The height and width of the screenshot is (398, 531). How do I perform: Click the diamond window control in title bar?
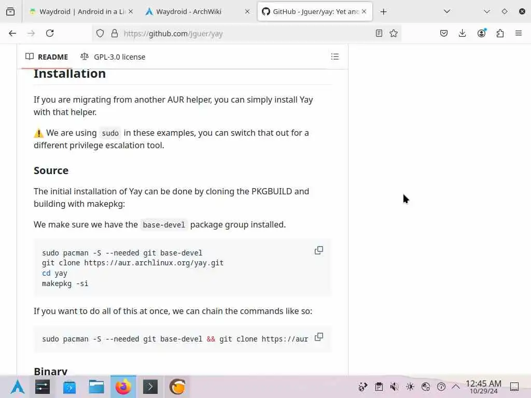click(505, 11)
